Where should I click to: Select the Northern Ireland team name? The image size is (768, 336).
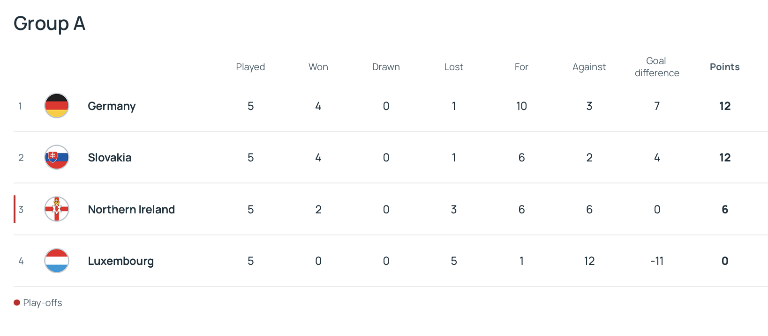(x=131, y=209)
